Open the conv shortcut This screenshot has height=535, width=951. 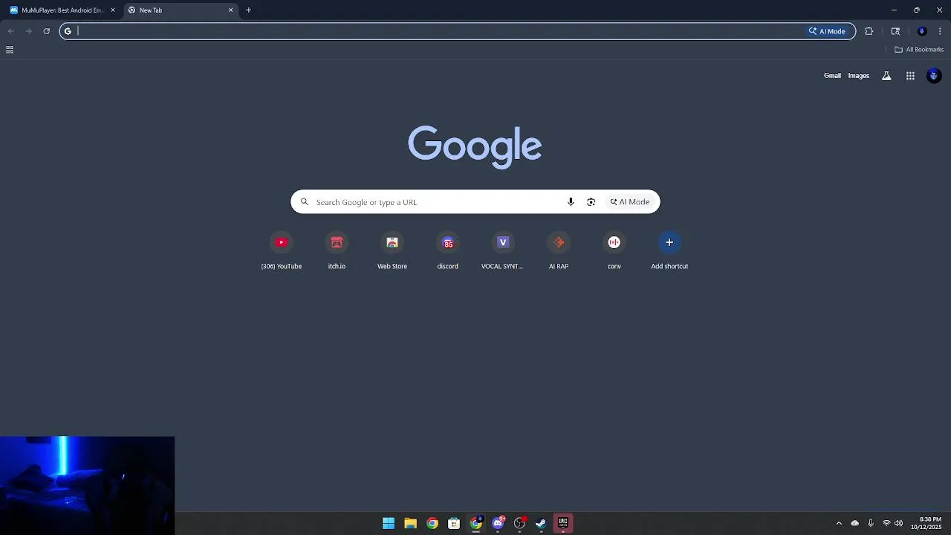[x=614, y=251]
